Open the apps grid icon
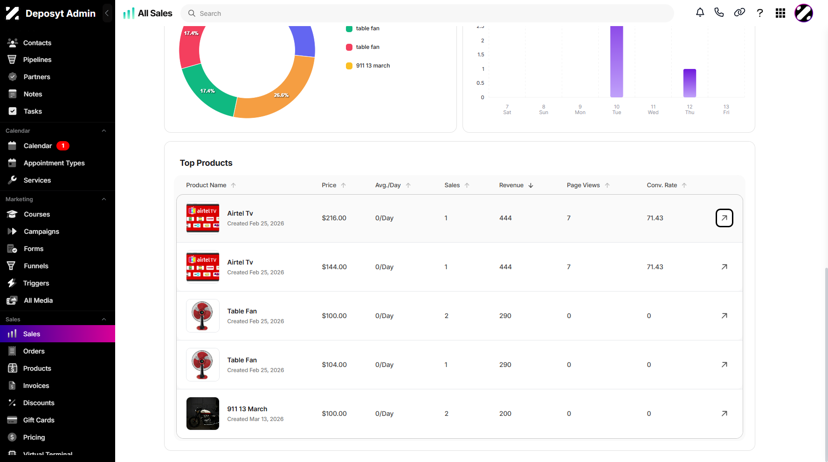 pos(780,13)
